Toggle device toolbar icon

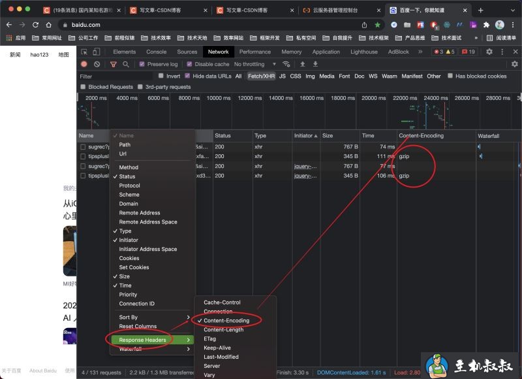click(x=96, y=52)
